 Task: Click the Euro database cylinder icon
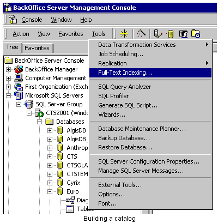pyautogui.click(x=60, y=191)
